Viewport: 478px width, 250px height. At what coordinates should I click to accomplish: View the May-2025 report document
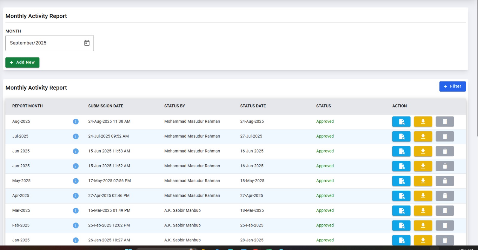(401, 181)
